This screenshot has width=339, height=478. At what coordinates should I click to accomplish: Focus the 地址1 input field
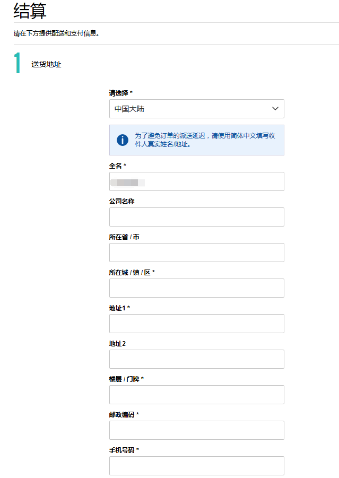pyautogui.click(x=196, y=324)
